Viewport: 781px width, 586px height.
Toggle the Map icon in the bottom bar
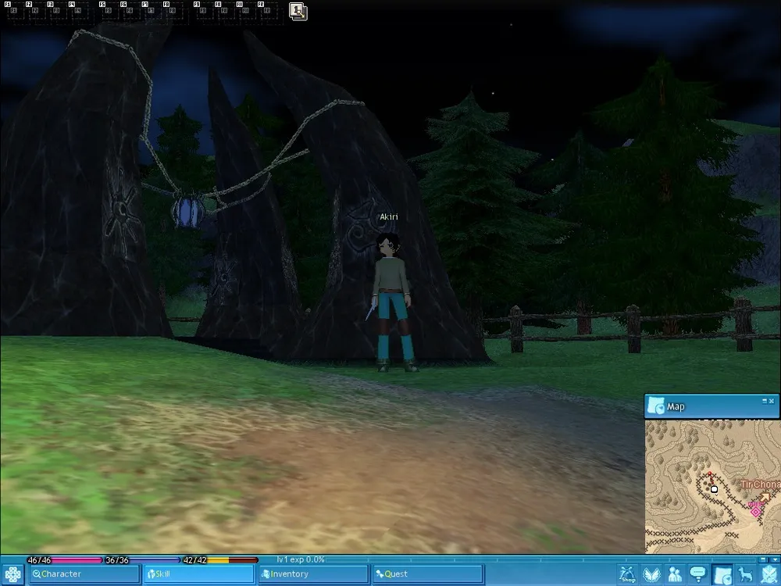pos(722,574)
